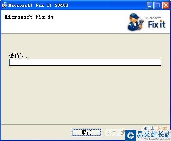Minimize the Fix it 50403 window
The width and height of the screenshot is (171, 141).
click(x=150, y=5)
